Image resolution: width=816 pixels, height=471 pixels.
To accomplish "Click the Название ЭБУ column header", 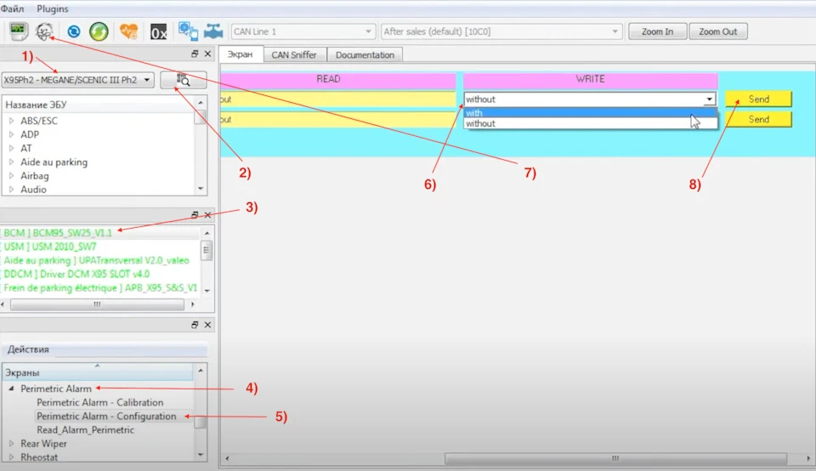I will coord(99,105).
